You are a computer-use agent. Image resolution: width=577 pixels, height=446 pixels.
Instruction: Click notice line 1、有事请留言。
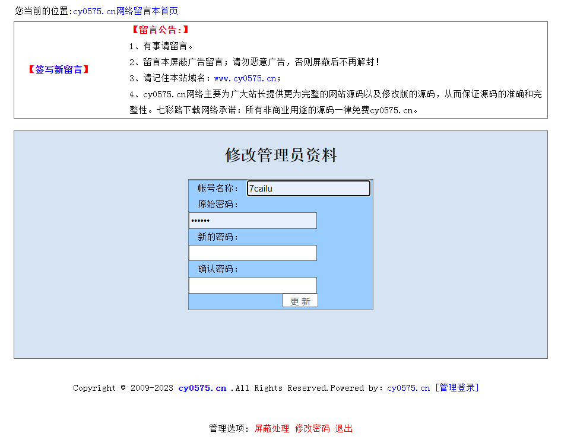pyautogui.click(x=161, y=46)
